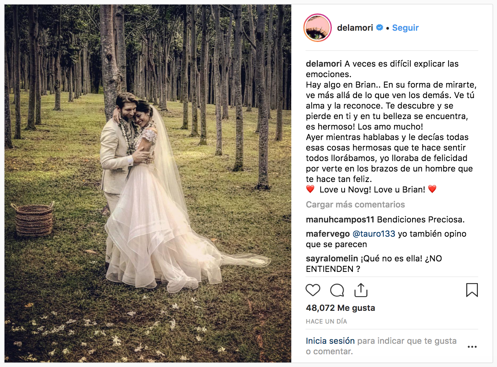
Task: Open the three-dot more options menu
Action: click(472, 347)
